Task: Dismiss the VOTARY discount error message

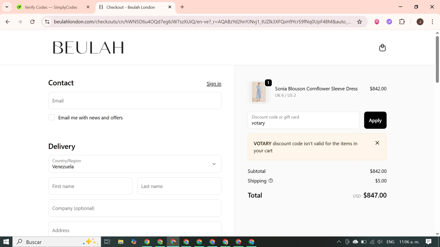Action: tap(377, 143)
